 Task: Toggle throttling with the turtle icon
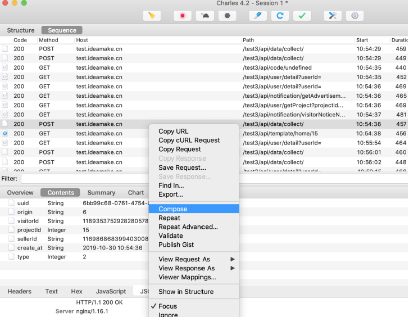[x=205, y=16]
